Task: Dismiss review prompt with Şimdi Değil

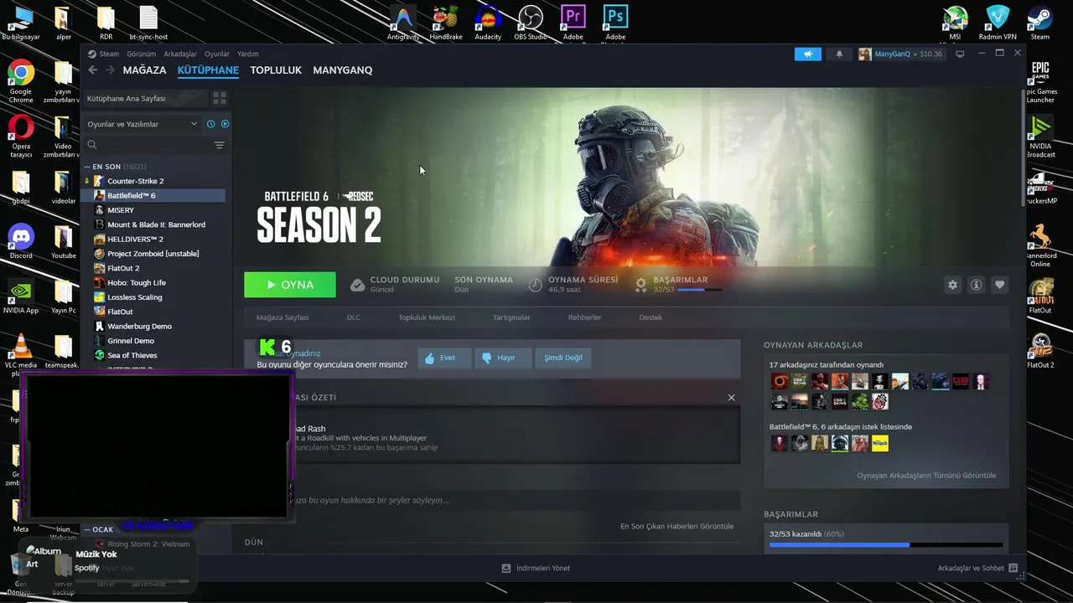Action: (x=562, y=358)
